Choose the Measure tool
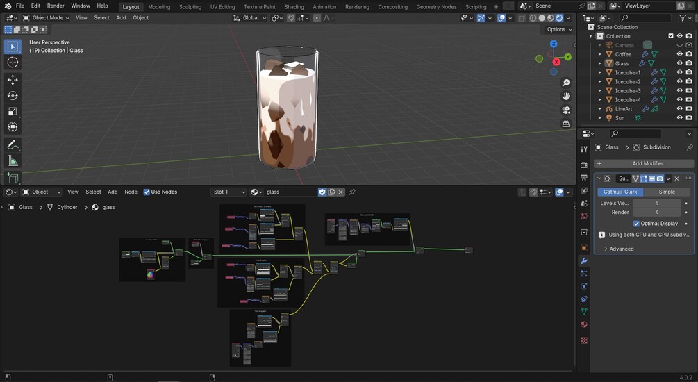The image size is (698, 382). 13,161
